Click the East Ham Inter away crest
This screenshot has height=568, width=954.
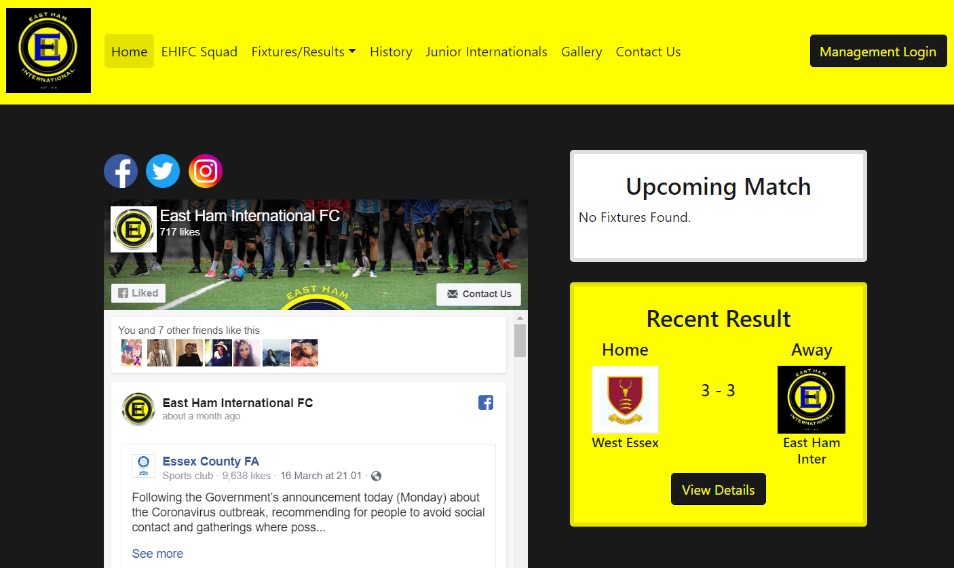click(811, 400)
